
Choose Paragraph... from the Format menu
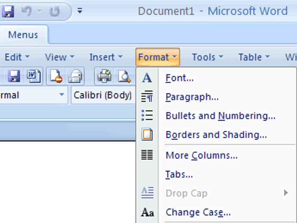click(216, 97)
